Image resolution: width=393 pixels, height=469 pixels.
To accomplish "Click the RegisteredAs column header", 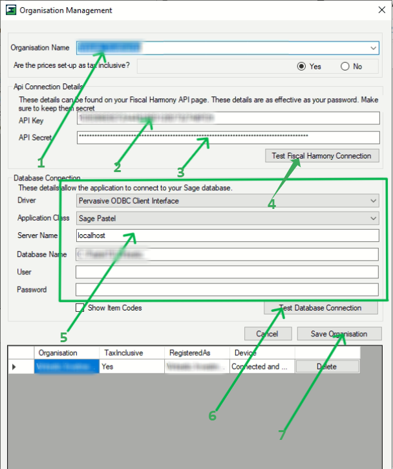I will (197, 353).
